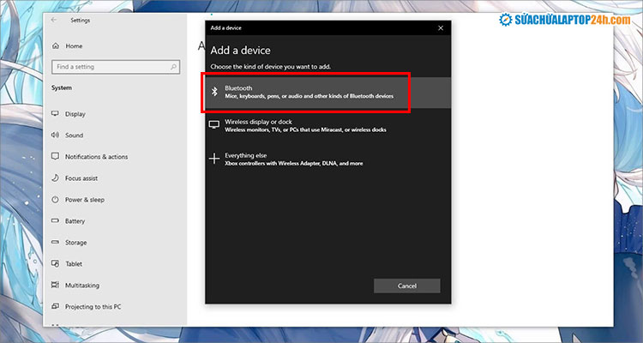This screenshot has height=343, width=643.
Task: Click the Display icon in sidebar
Action: pyautogui.click(x=56, y=114)
